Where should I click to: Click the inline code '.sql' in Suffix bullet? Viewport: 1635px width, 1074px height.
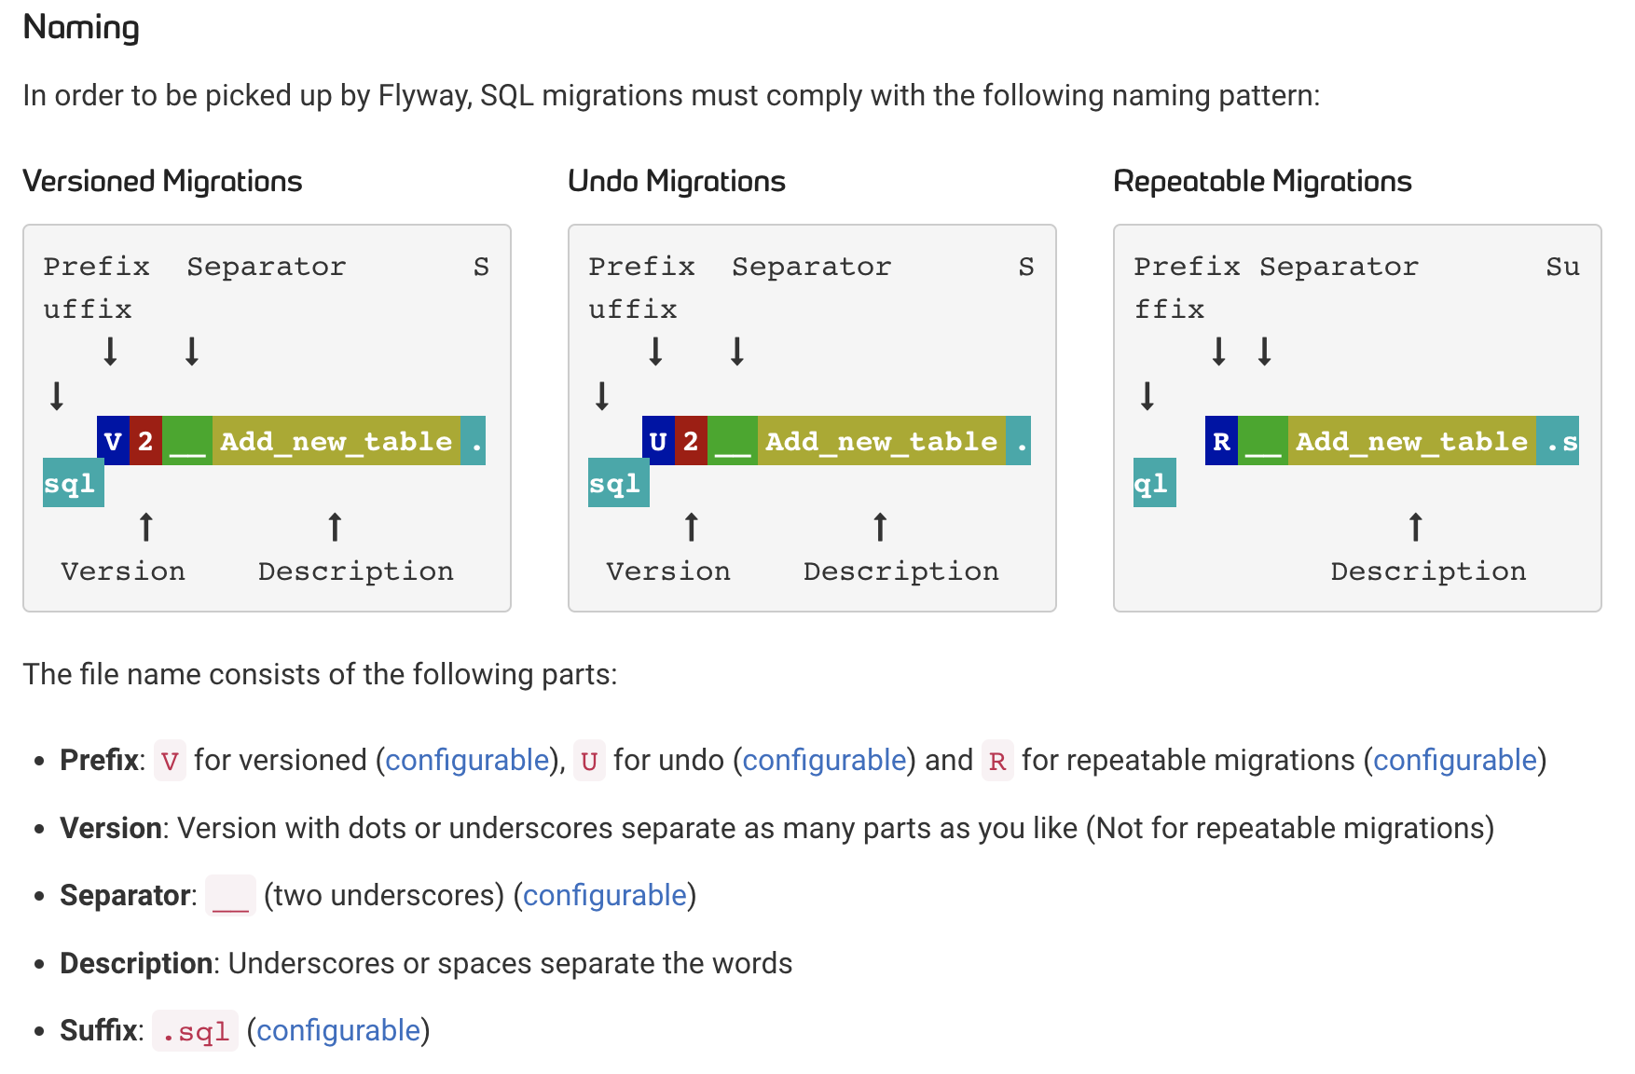click(195, 1031)
